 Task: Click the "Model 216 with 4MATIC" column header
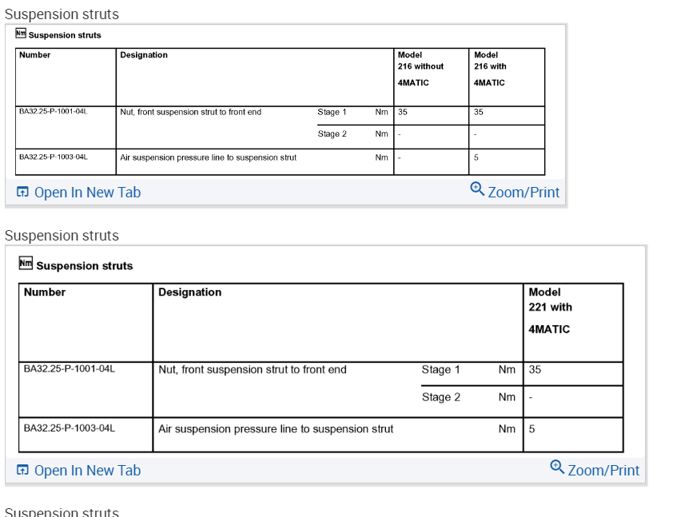tap(490, 68)
